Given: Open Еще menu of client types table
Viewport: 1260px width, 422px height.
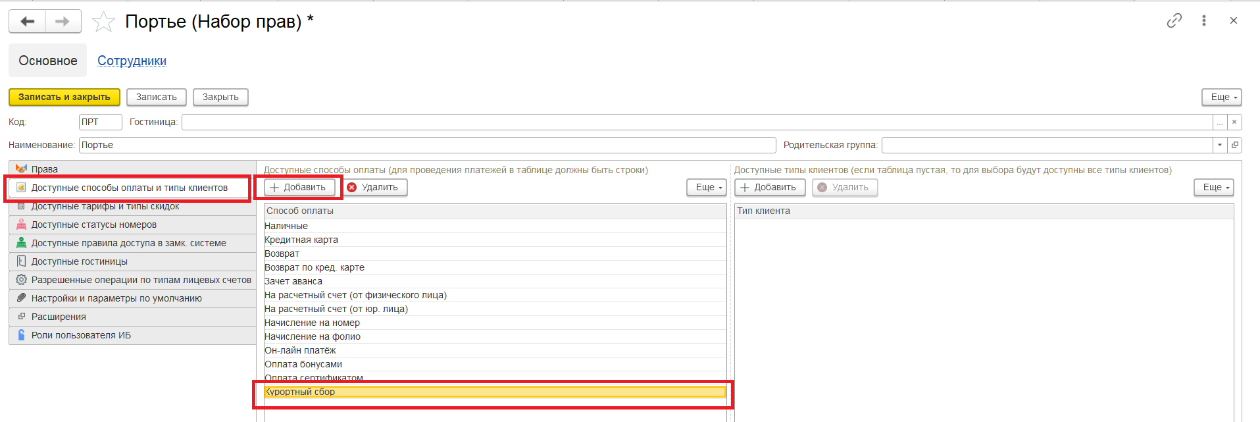Looking at the screenshot, I should pyautogui.click(x=1214, y=187).
